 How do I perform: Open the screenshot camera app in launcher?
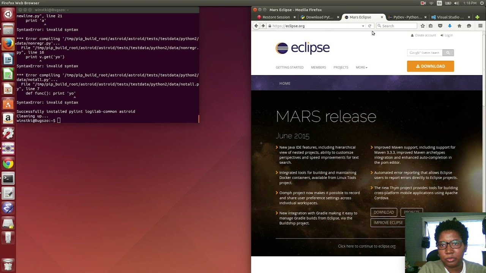tap(8, 149)
